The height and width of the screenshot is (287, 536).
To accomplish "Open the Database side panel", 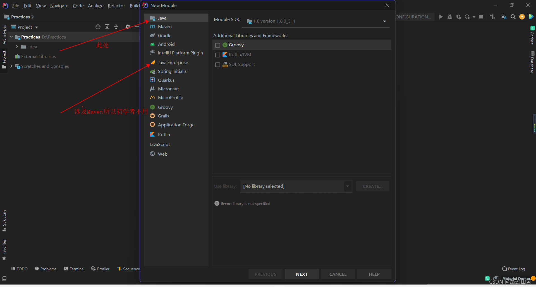I will (532, 62).
